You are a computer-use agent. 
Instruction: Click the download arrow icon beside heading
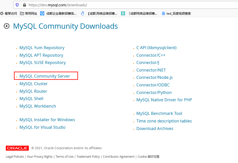[7, 26]
